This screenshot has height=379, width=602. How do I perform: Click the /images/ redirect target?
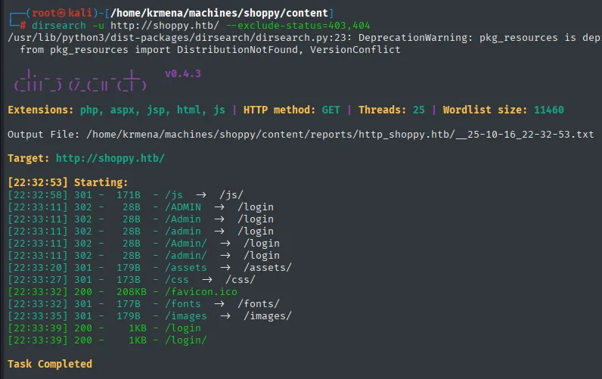pyautogui.click(x=268, y=316)
